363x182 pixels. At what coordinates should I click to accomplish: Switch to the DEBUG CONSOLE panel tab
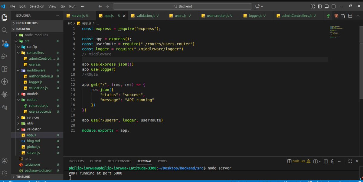119,161
